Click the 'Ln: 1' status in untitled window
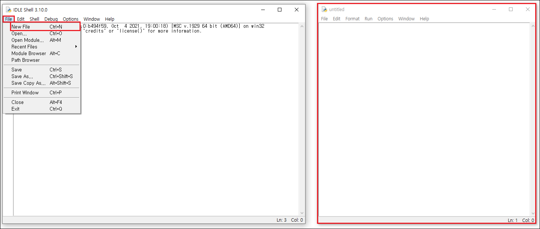 [x=513, y=220]
